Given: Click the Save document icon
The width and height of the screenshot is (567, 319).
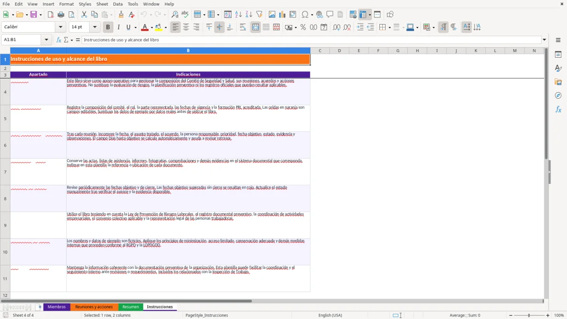Looking at the screenshot, I should coord(34,15).
